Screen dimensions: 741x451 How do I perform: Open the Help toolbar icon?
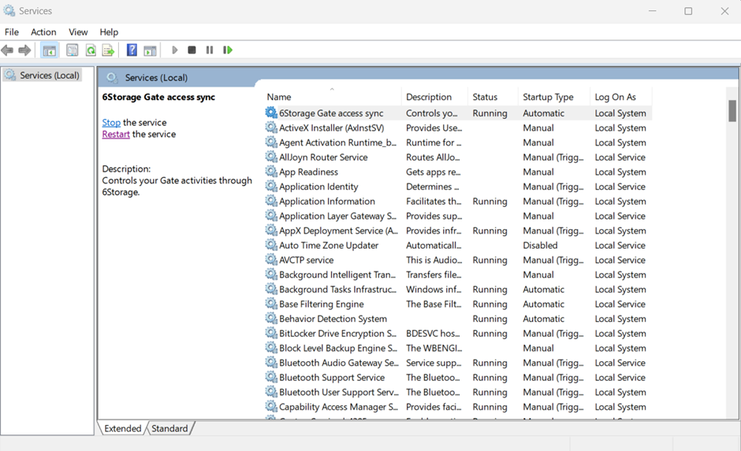pos(132,50)
